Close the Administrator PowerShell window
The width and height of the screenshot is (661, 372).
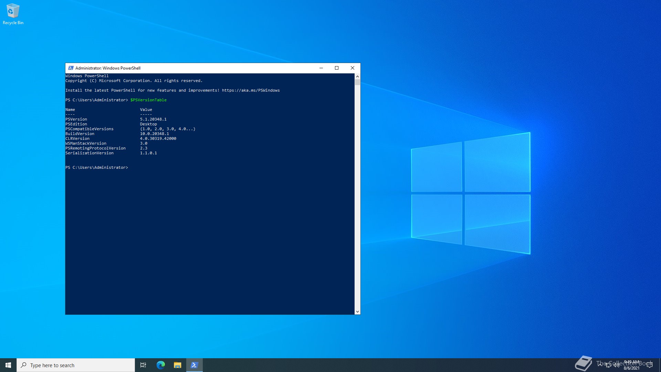click(353, 68)
